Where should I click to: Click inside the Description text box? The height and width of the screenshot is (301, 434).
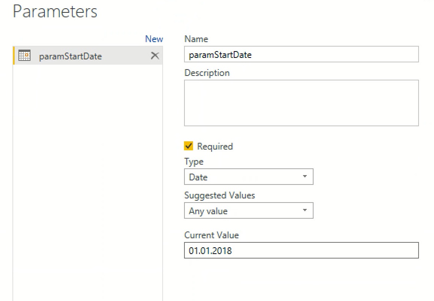[x=301, y=103]
